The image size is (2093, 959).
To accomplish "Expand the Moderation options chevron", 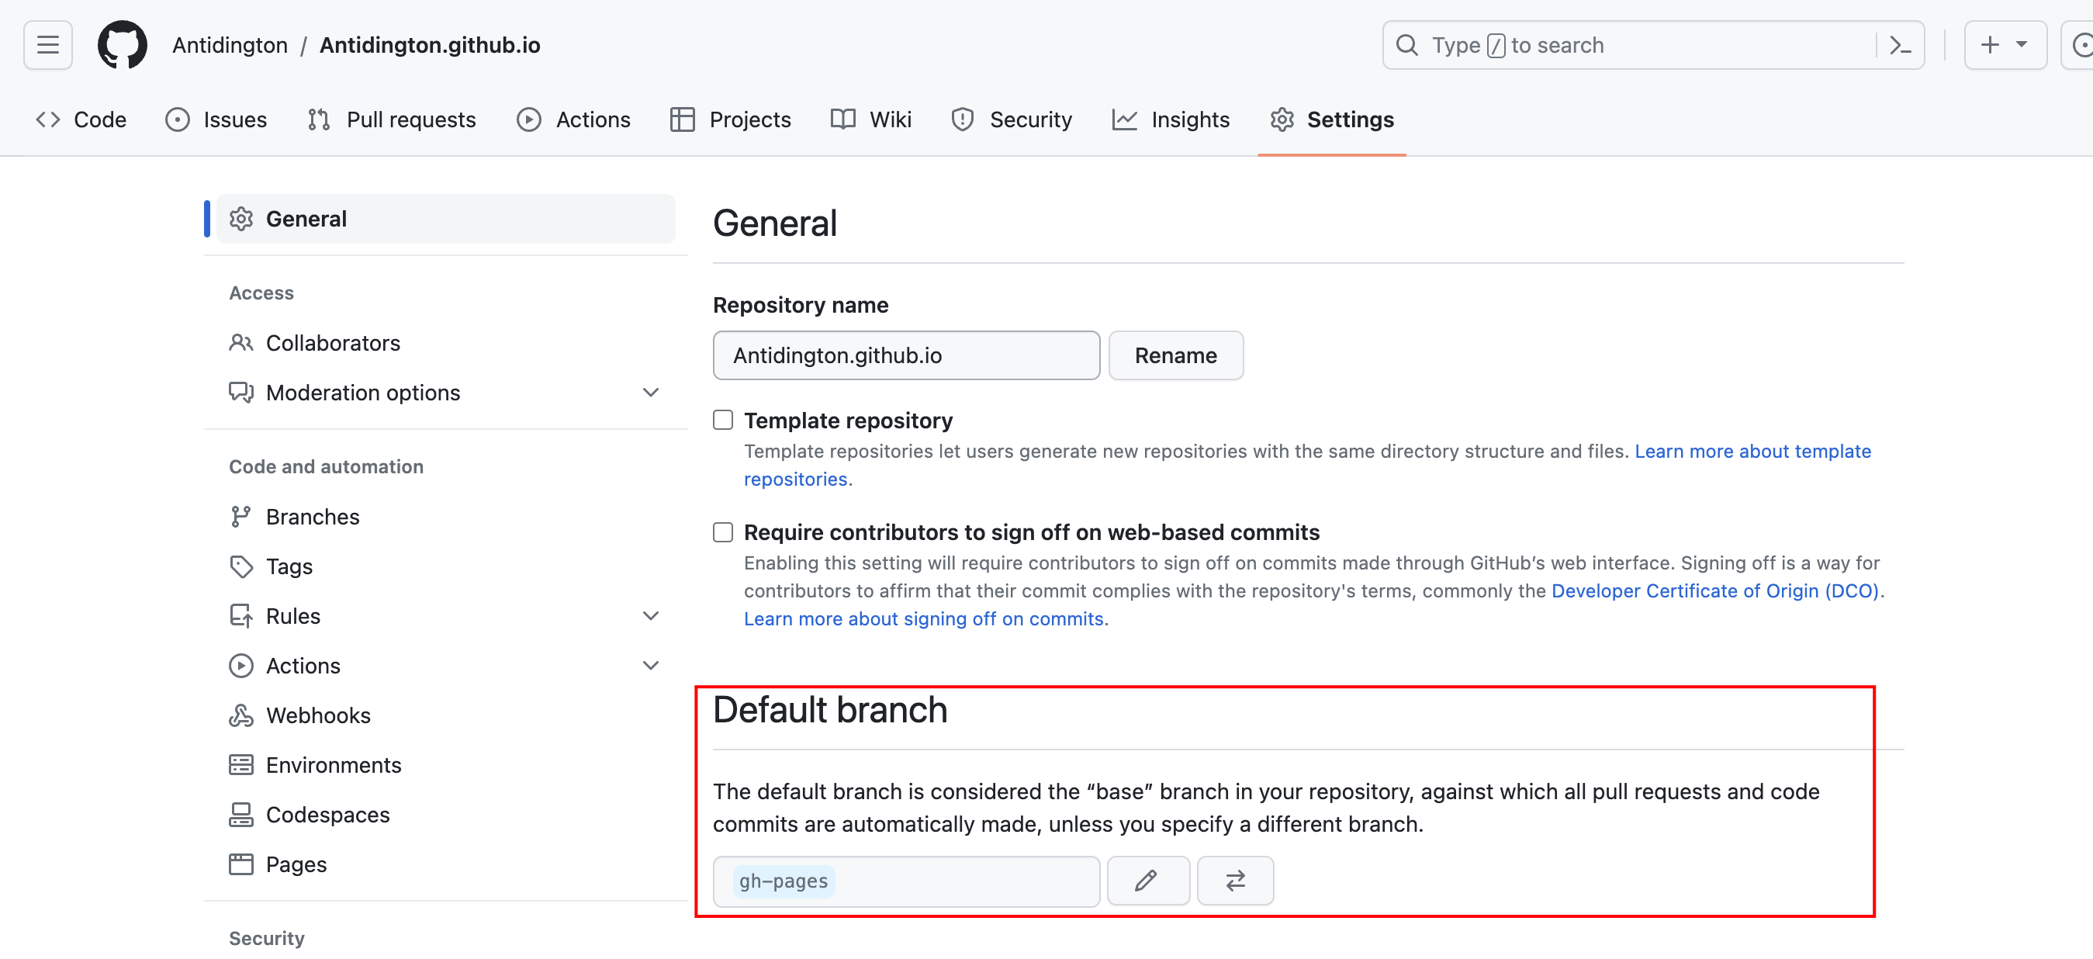I will coord(651,393).
